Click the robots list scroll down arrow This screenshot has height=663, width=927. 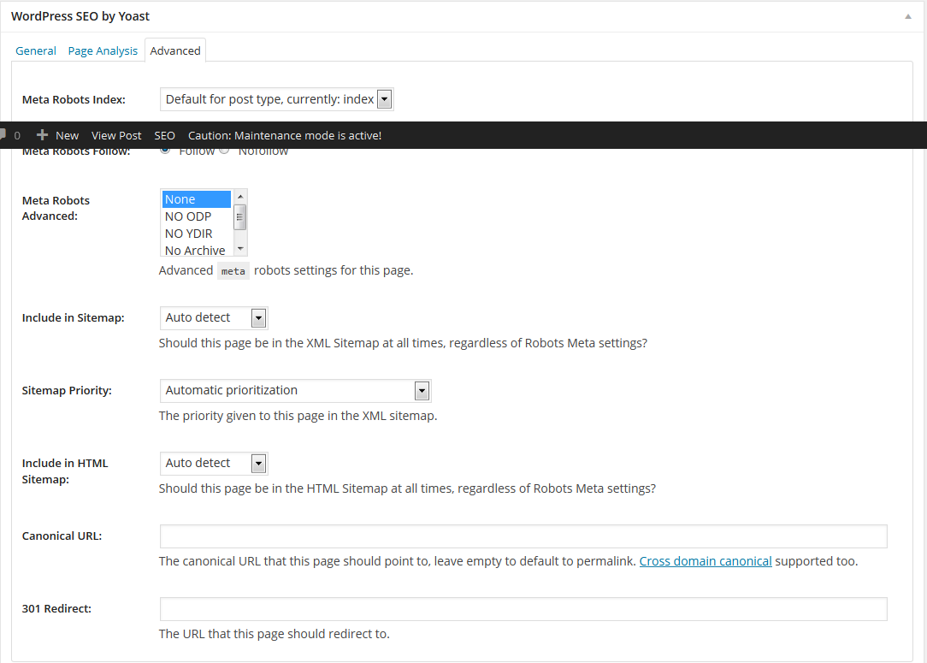[240, 248]
